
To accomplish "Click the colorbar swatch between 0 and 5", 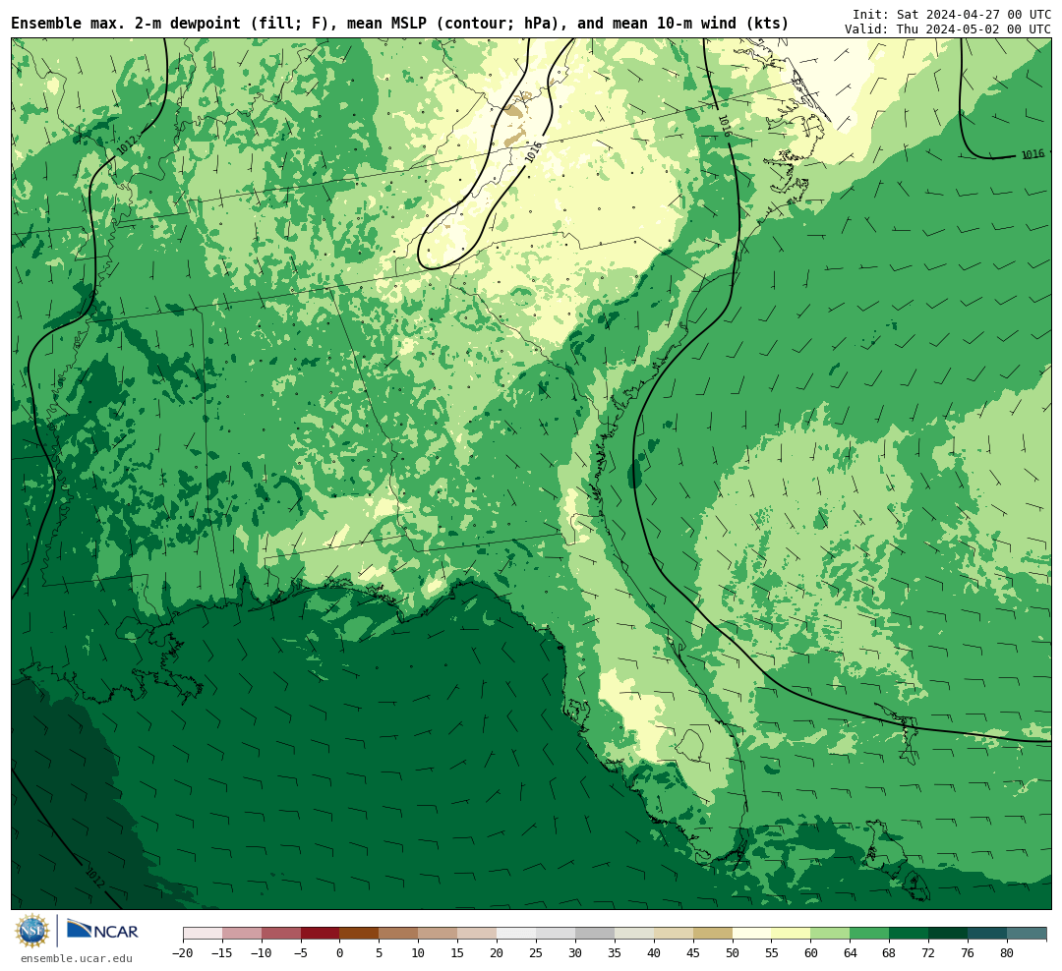I will point(359,934).
